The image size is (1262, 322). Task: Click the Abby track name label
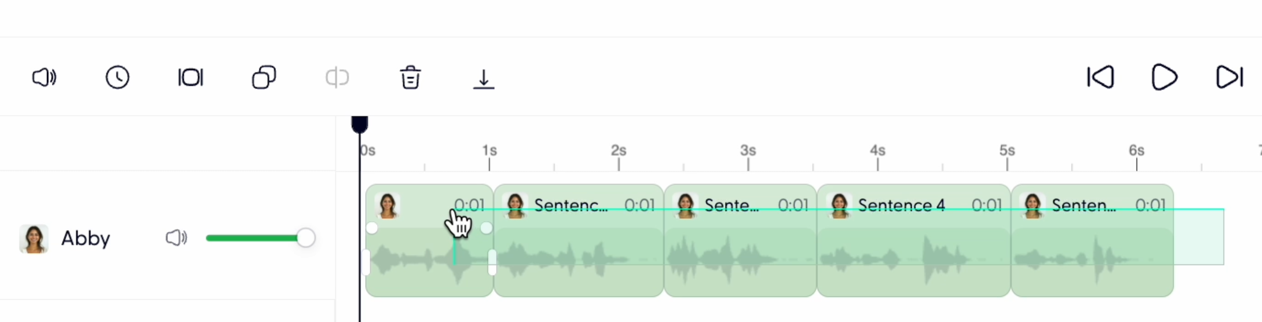pyautogui.click(x=85, y=238)
